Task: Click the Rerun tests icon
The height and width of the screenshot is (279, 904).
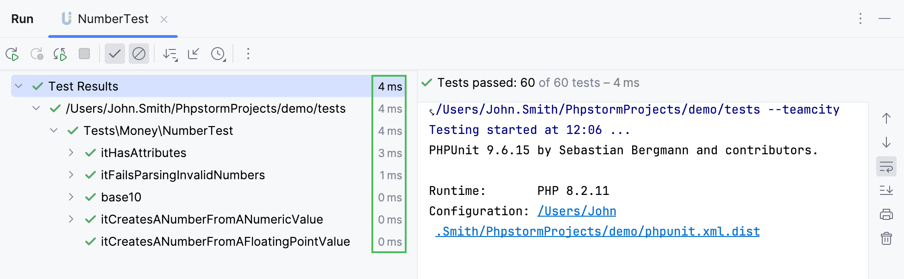Action: point(13,54)
